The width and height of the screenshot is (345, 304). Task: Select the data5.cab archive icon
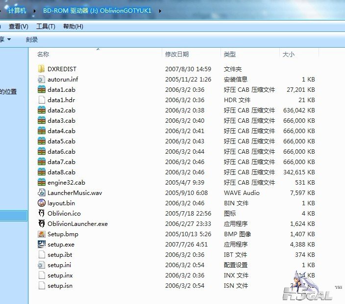41,141
